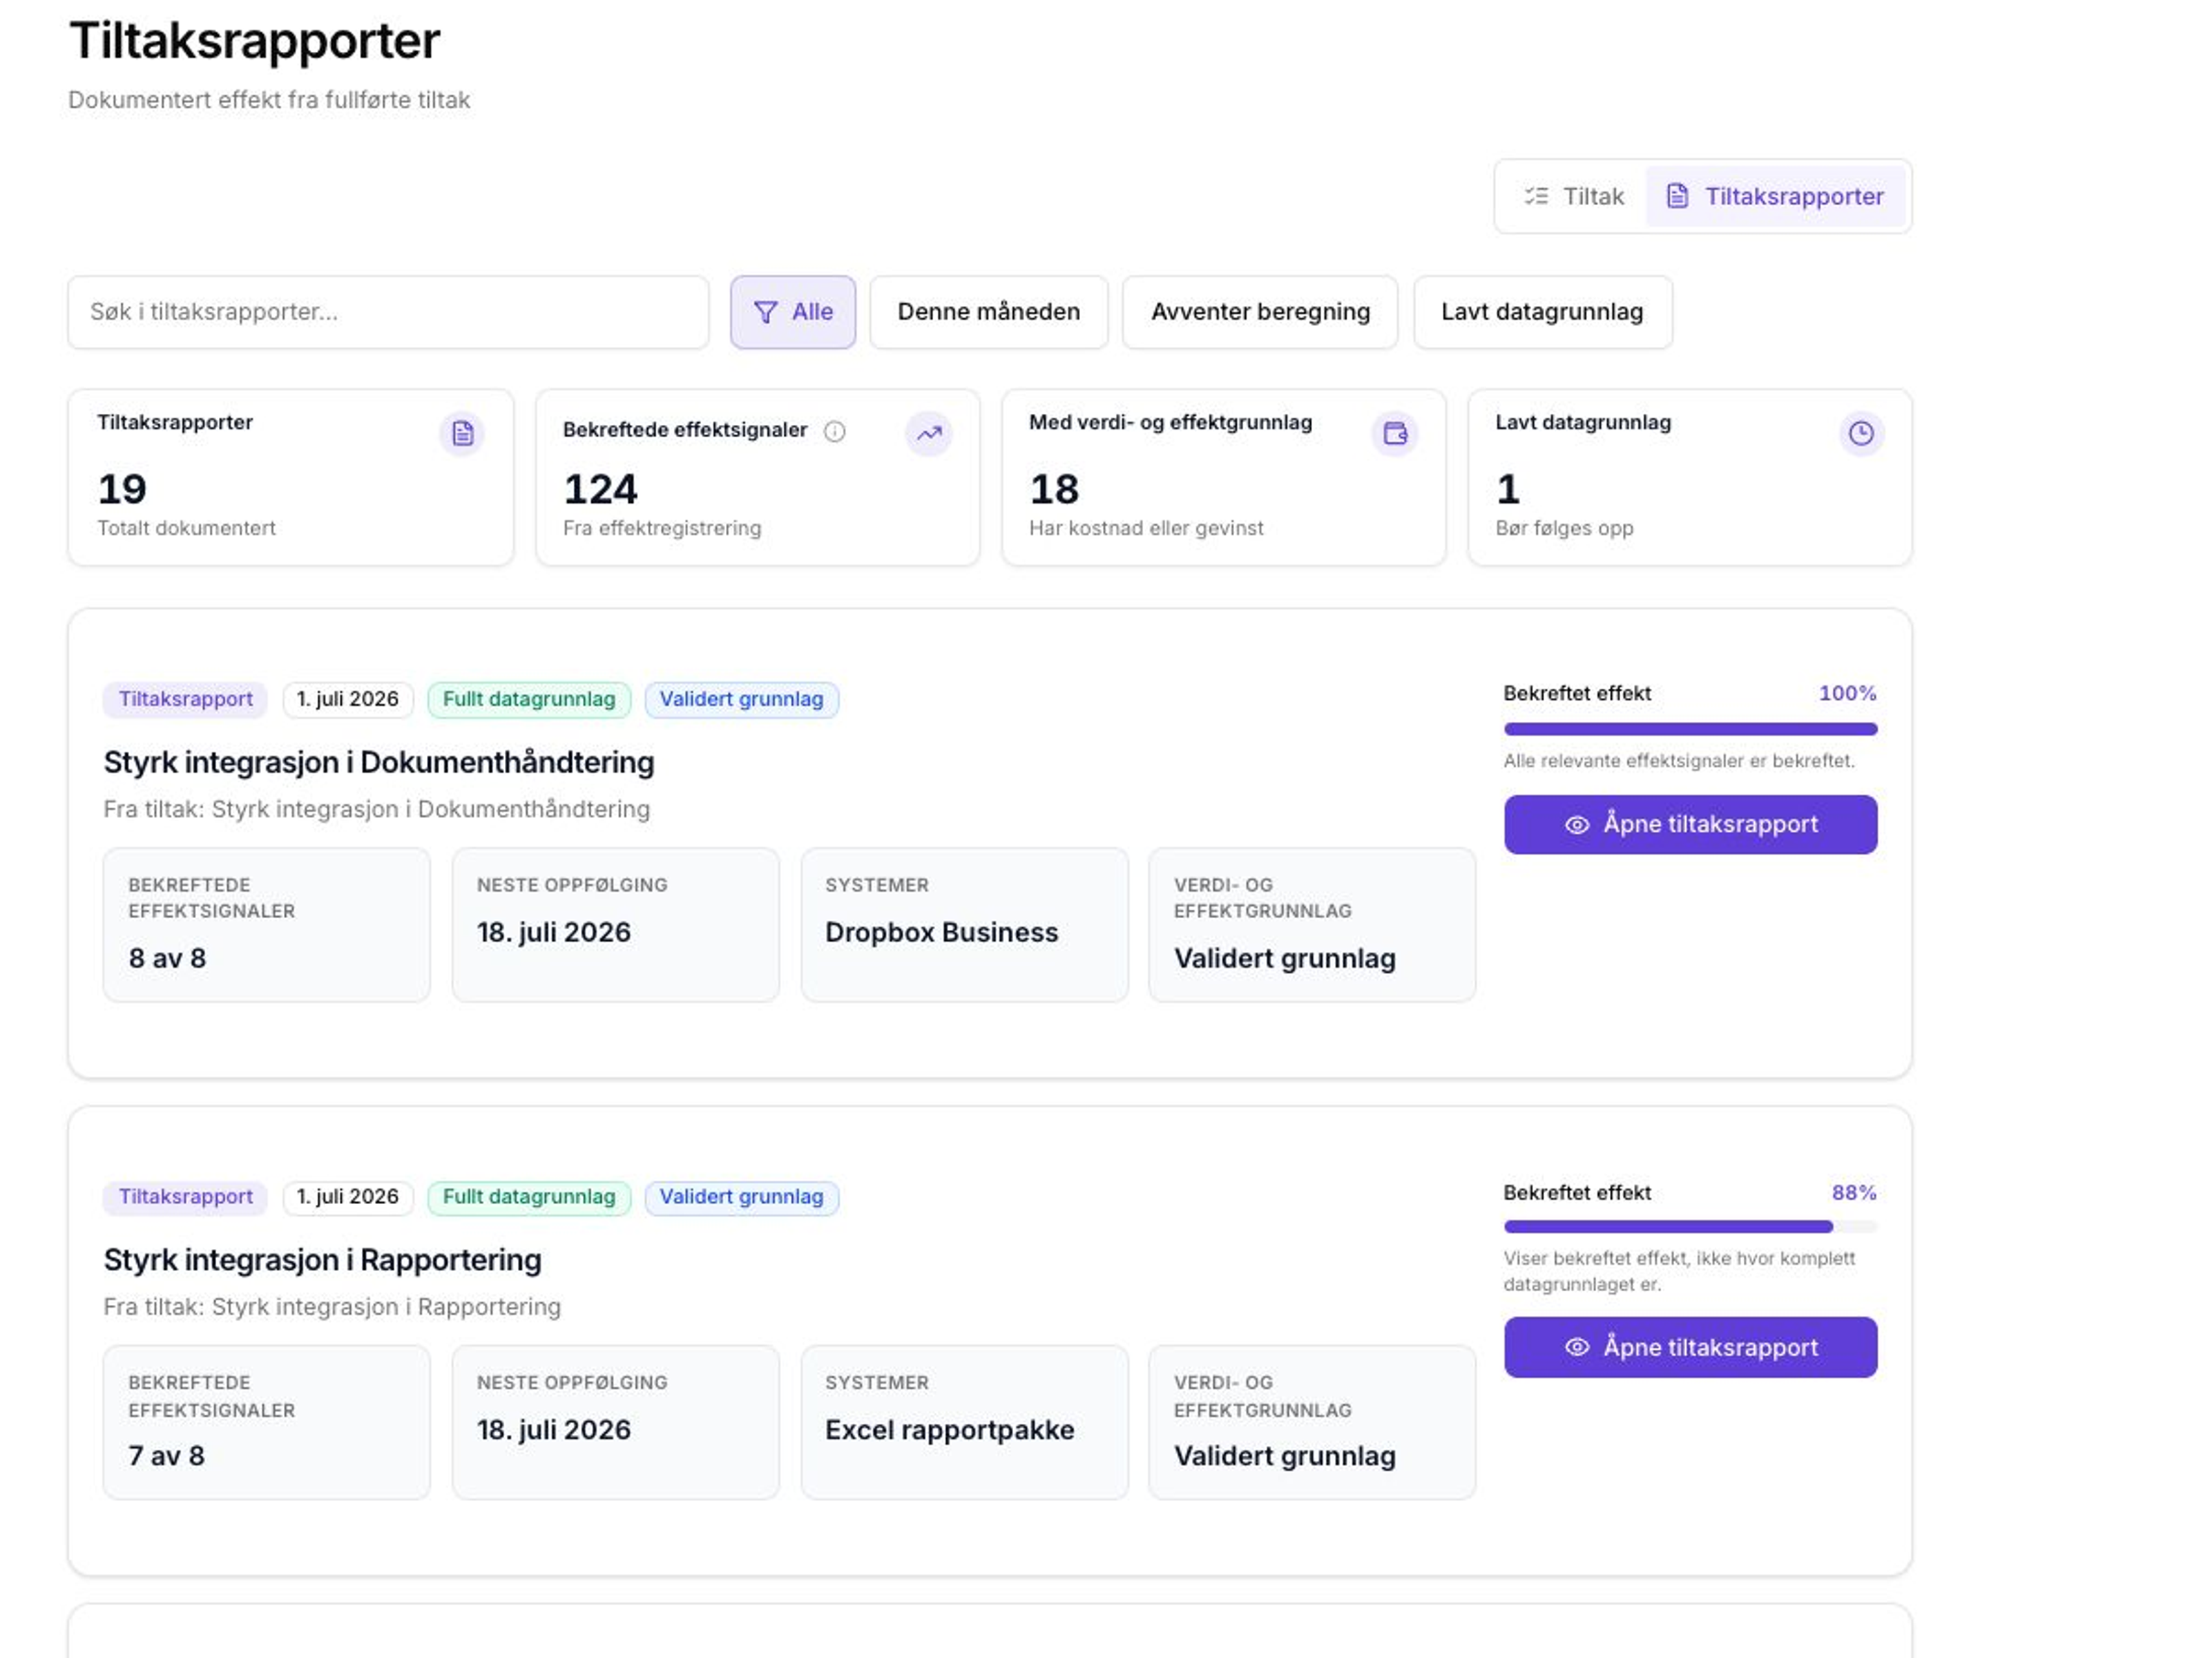Click the checklist icon next to Tiltak

1536,196
